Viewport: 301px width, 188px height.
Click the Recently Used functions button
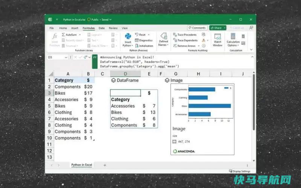[72, 40]
